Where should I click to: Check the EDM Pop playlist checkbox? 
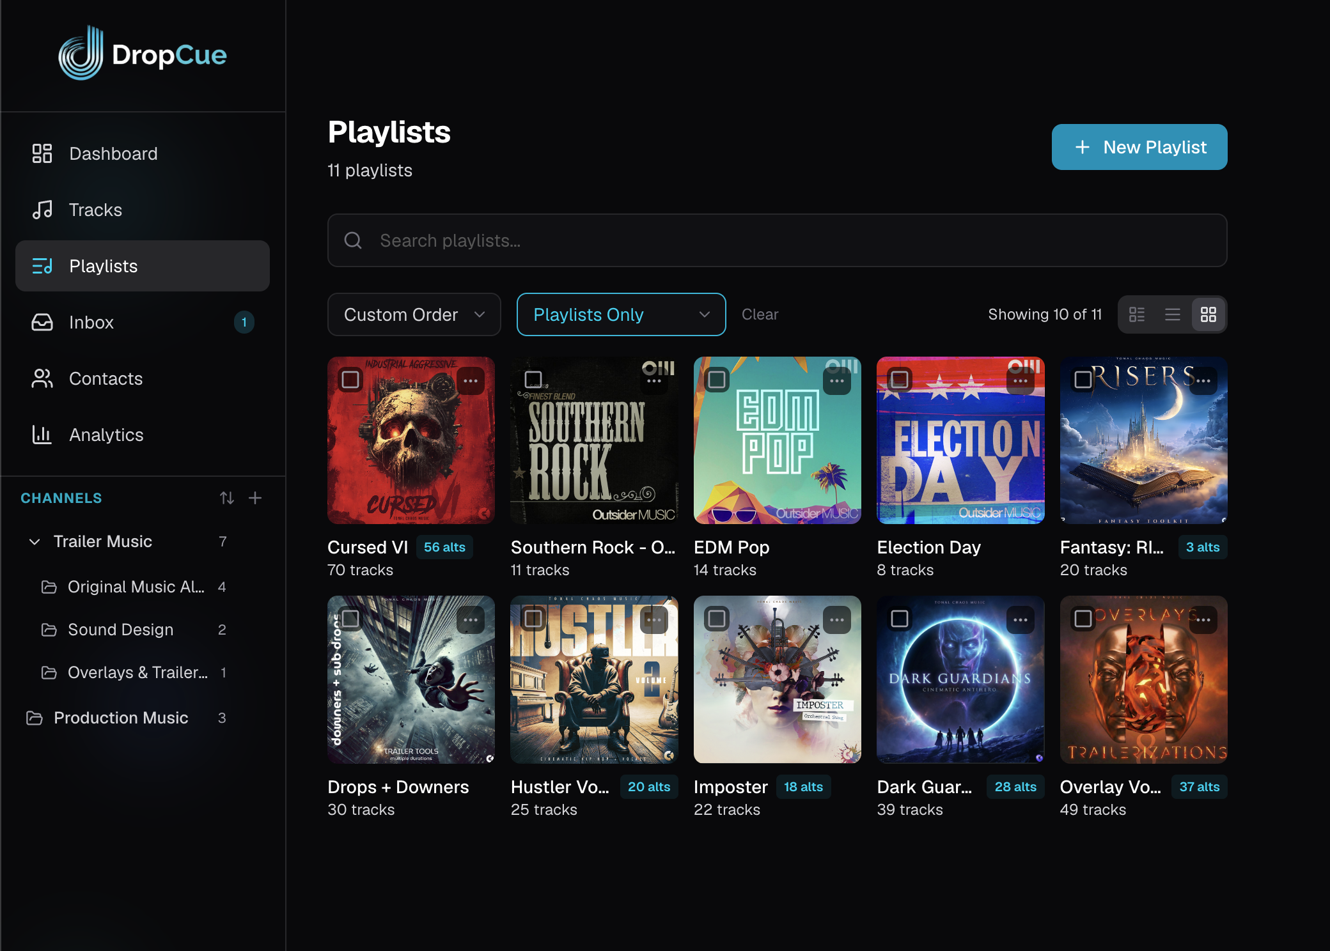[x=717, y=380]
